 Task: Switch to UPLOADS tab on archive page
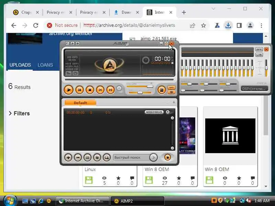[x=20, y=65]
